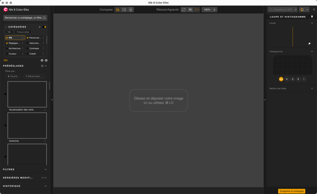Expand the Section de mode panel
Image resolution: width=317 pixels, height=194 pixels.
click(312, 88)
